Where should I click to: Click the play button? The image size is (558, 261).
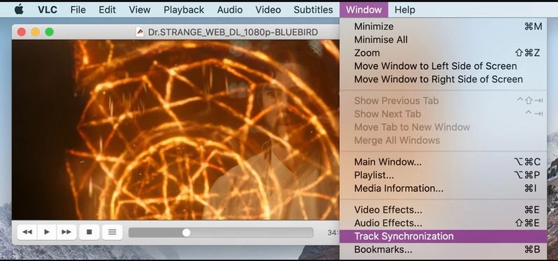point(47,232)
